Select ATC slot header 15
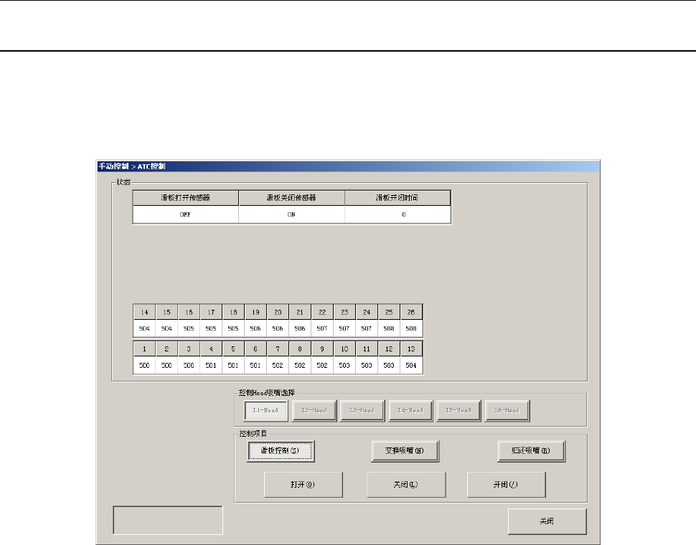696x545 pixels. click(x=166, y=312)
